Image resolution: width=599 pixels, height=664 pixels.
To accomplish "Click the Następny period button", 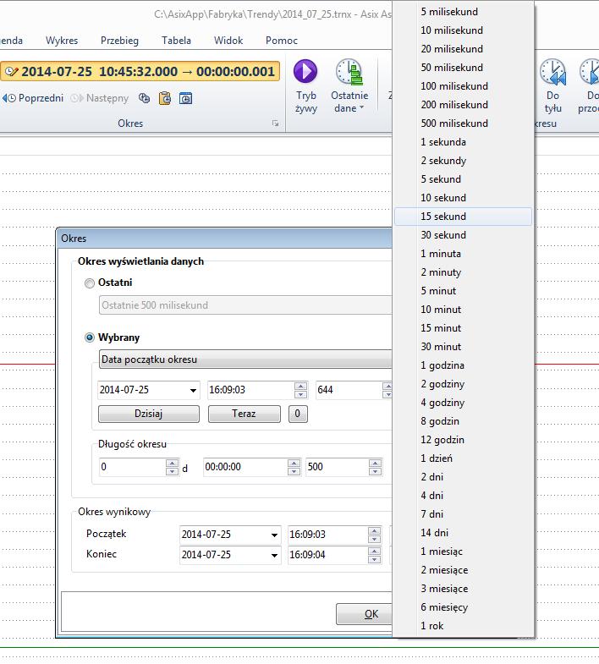I will [x=100, y=98].
